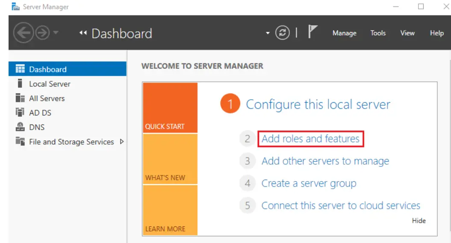Click the DNS role icon in the sidebar

tap(20, 127)
